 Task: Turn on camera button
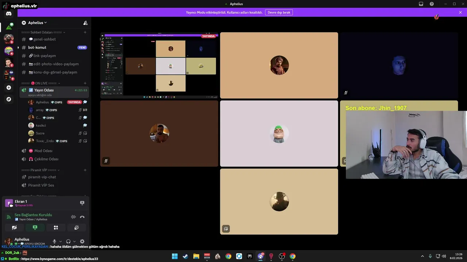[14, 227]
